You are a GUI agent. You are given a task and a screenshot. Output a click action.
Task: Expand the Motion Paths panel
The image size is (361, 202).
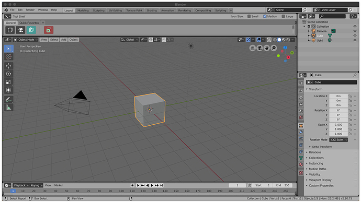tap(318, 169)
